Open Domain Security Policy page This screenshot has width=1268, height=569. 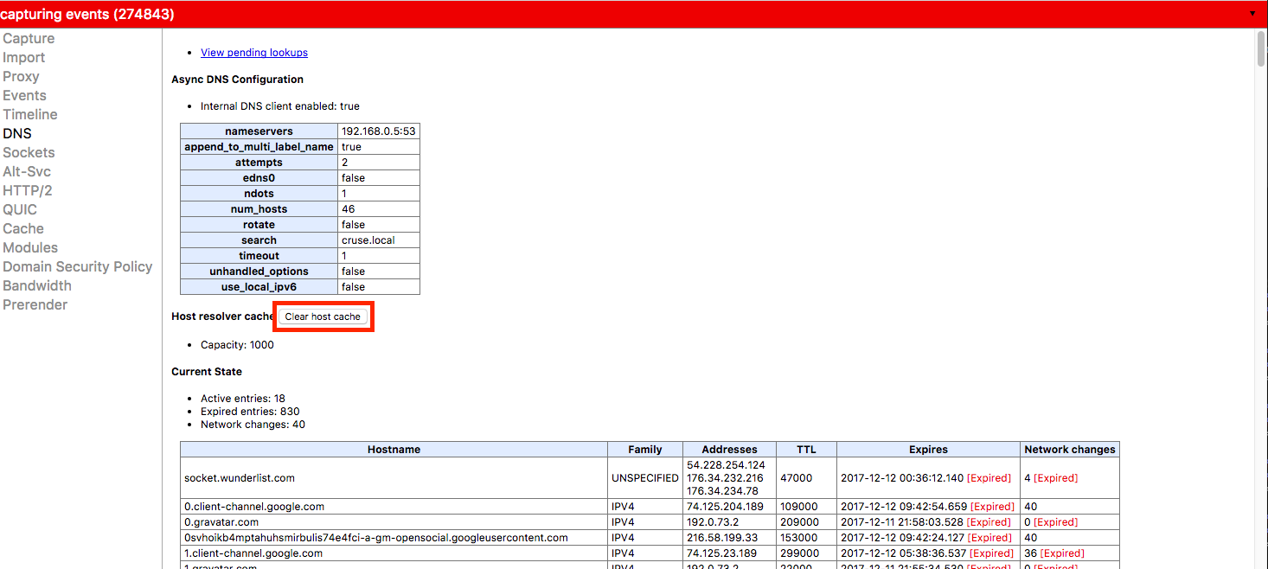(78, 266)
